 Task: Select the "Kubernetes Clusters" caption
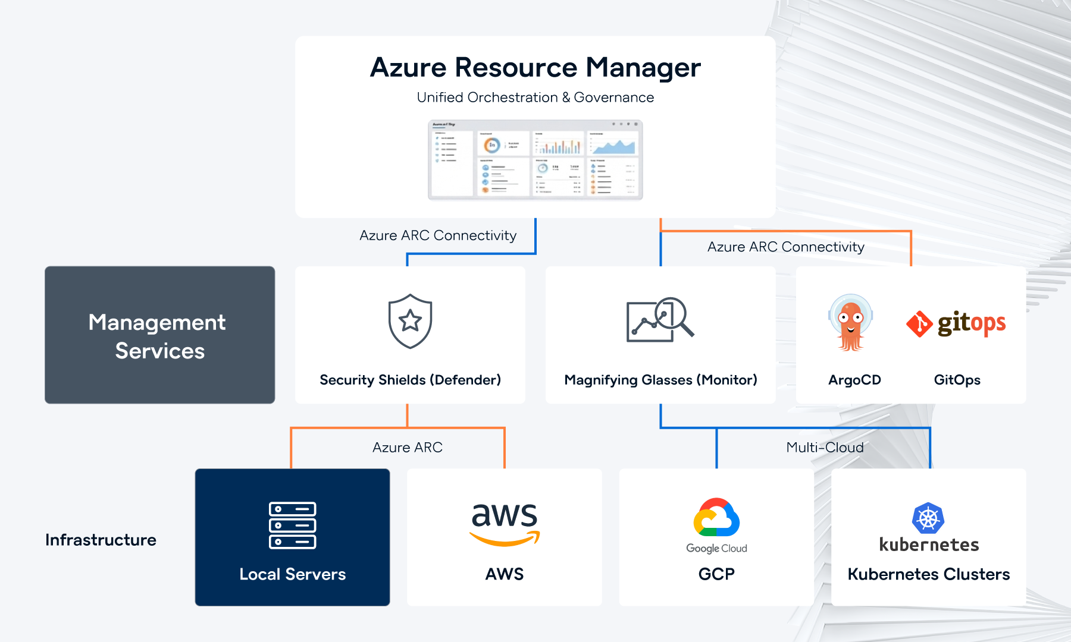pos(929,574)
